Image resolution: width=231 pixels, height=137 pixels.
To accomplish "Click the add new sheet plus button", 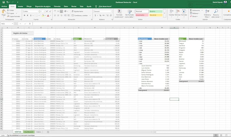I will pyautogui.click(x=48, y=132).
